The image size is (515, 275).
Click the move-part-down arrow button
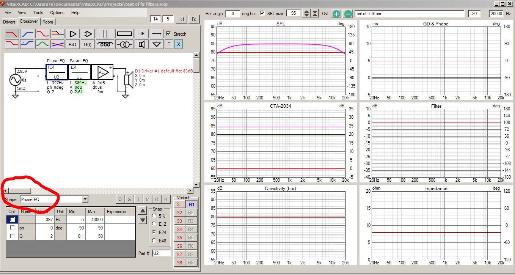pyautogui.click(x=143, y=220)
